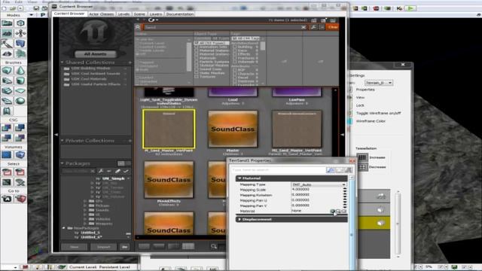Select the yellow highlighted sand material thumbnail

click(169, 129)
